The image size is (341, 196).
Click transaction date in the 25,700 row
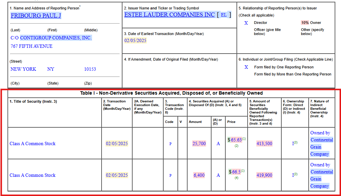(117, 143)
